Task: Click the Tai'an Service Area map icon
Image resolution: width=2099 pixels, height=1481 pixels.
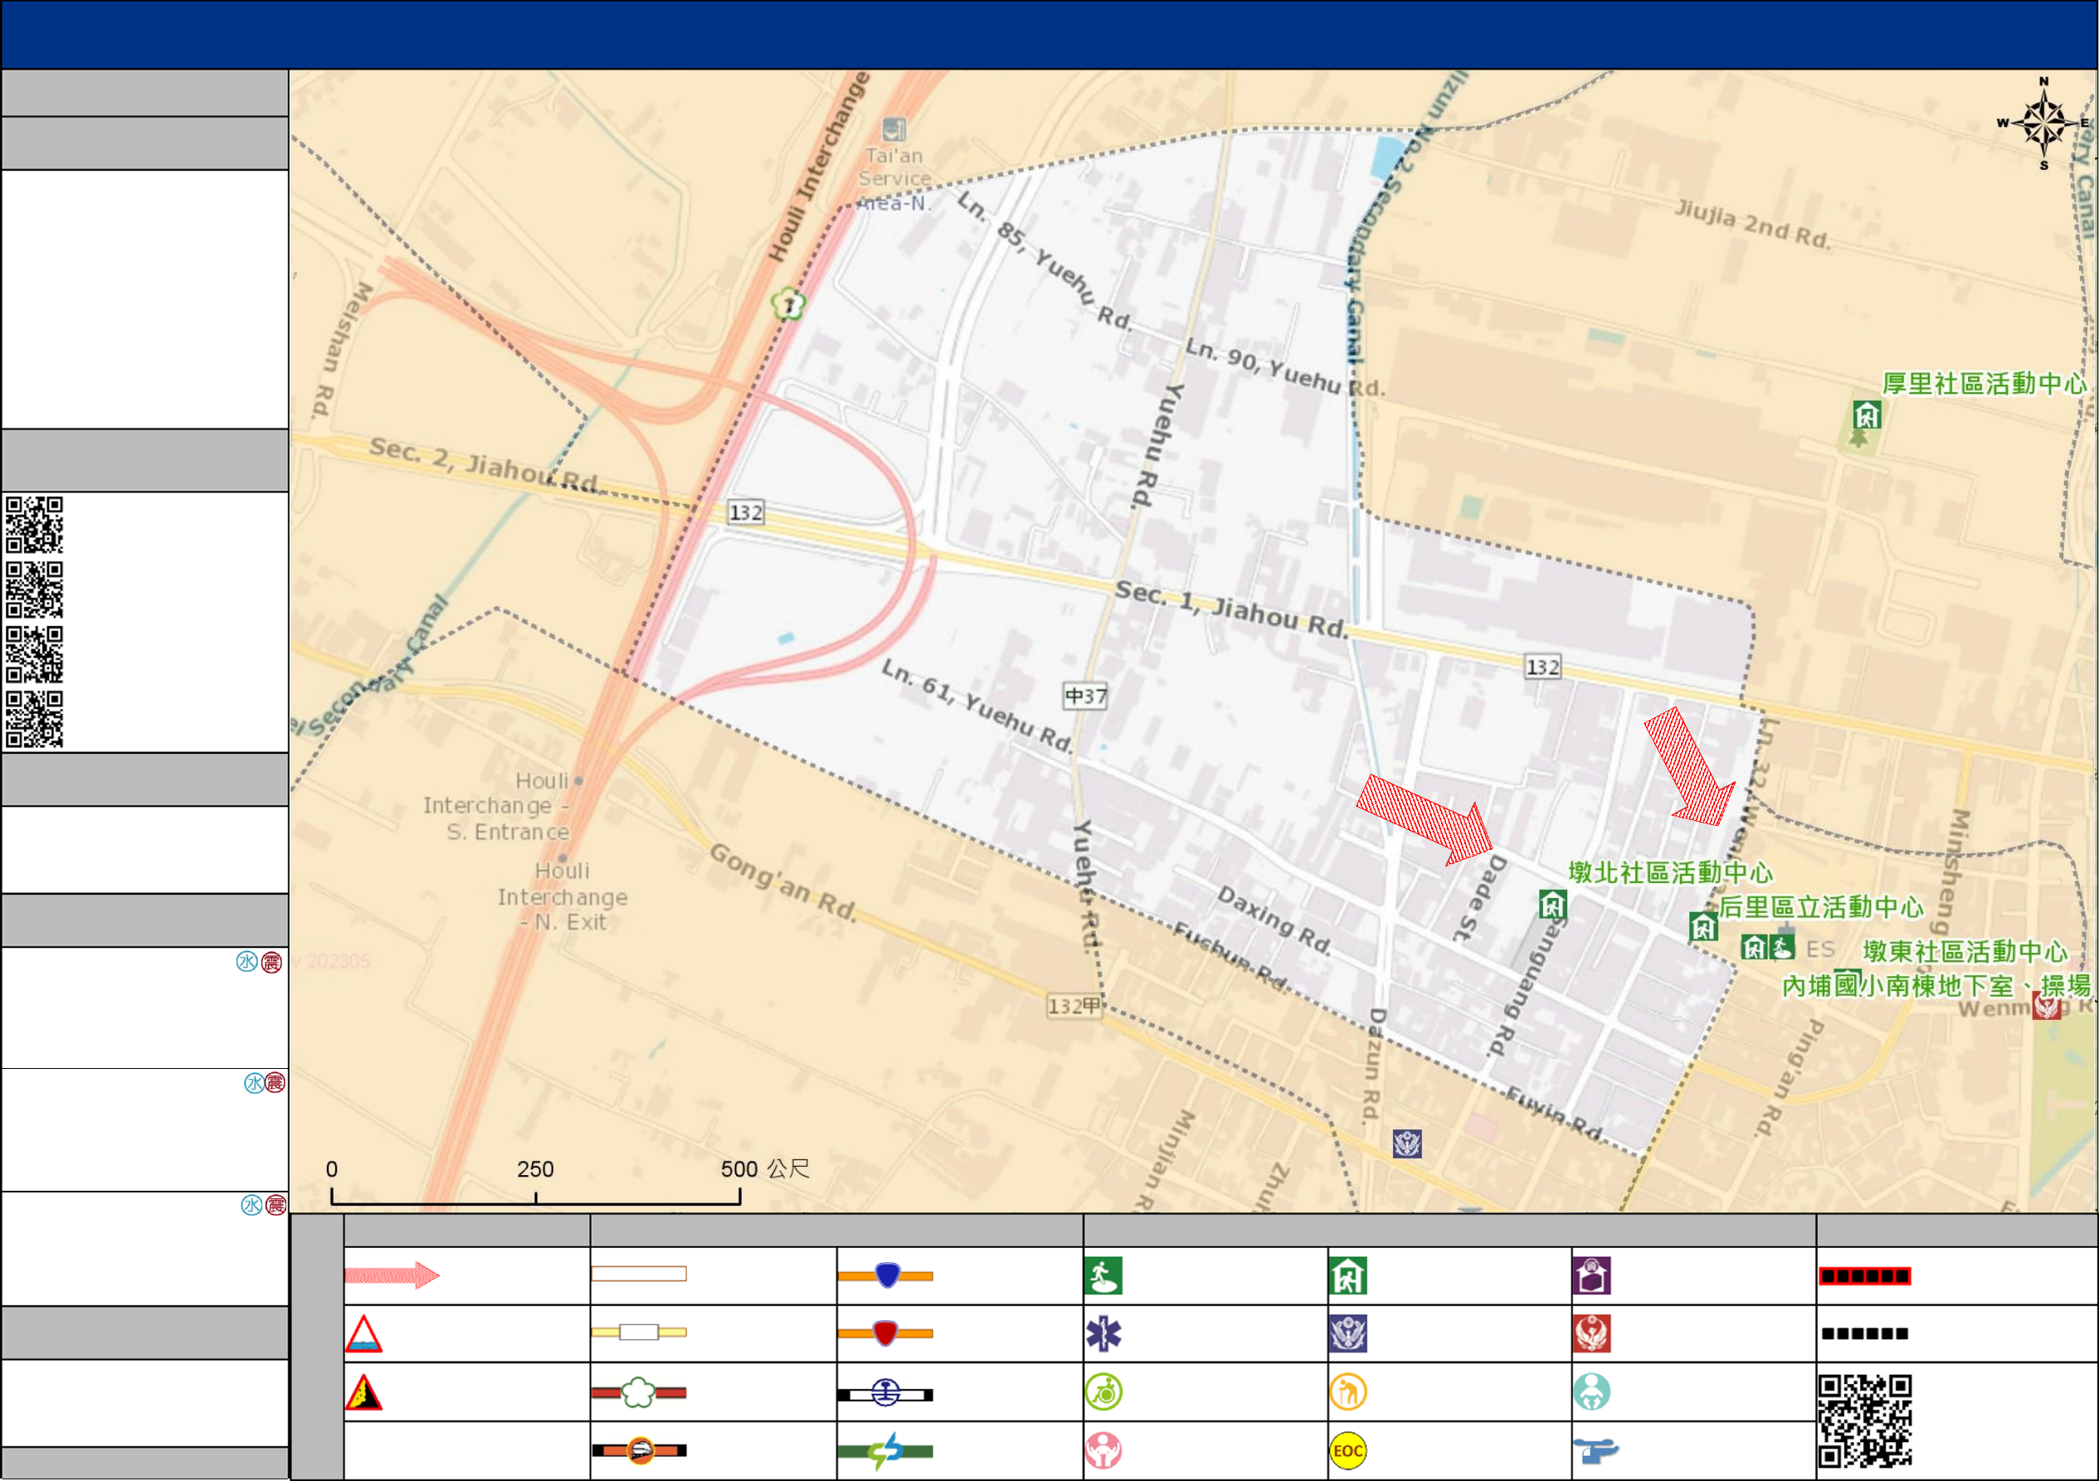Action: coord(894,129)
